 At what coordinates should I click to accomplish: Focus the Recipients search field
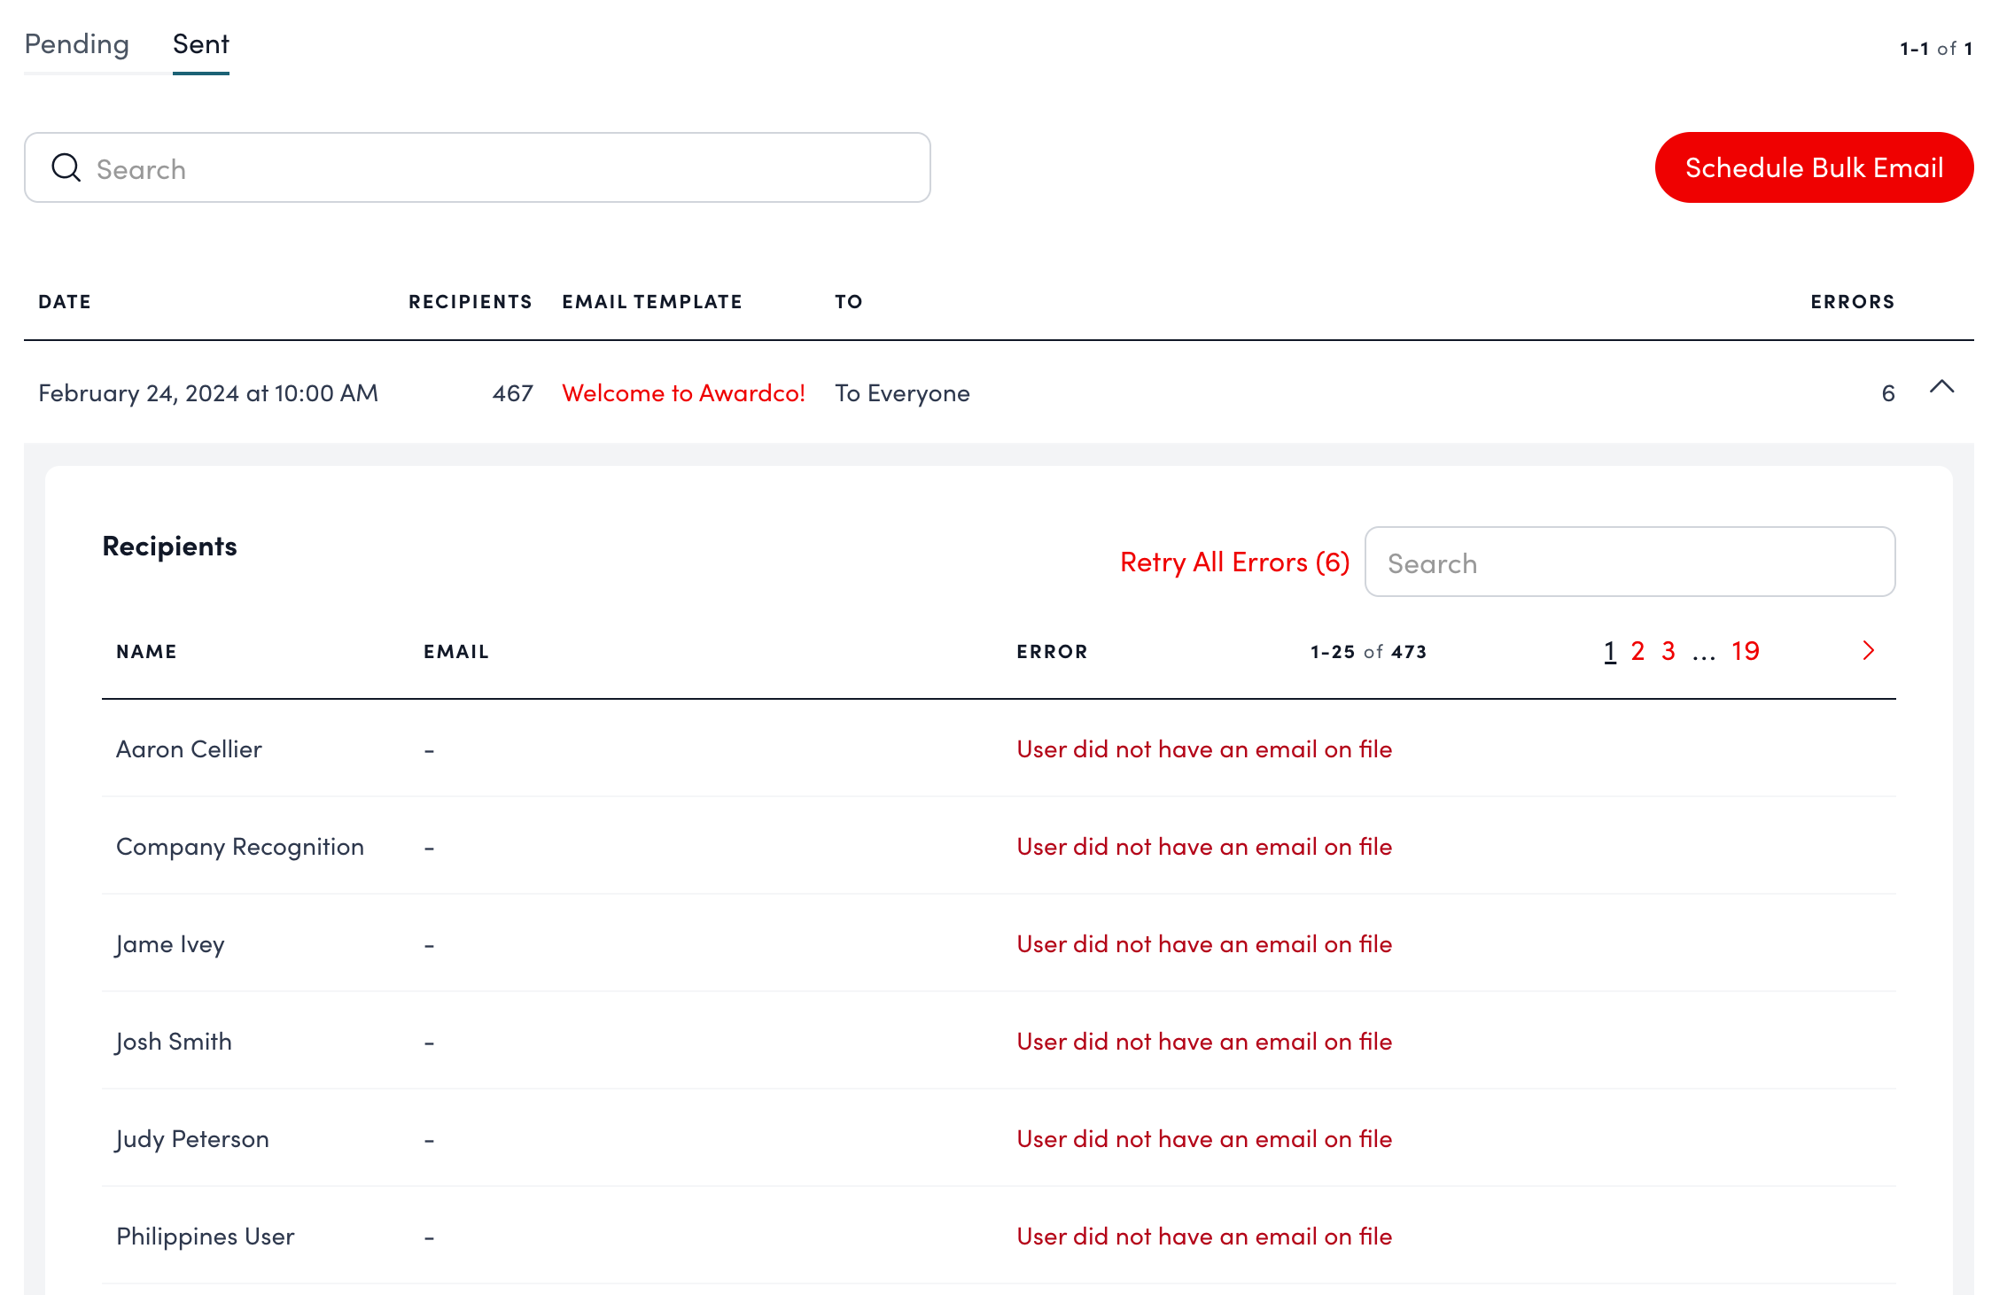(x=1629, y=562)
